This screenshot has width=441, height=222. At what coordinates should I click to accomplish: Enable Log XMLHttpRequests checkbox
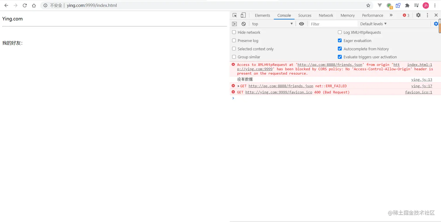[x=340, y=32]
